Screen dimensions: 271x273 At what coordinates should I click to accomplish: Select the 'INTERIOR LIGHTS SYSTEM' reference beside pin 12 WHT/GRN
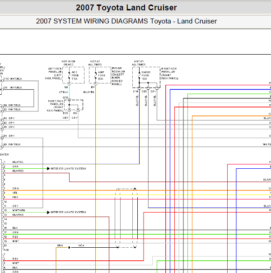point(68,212)
